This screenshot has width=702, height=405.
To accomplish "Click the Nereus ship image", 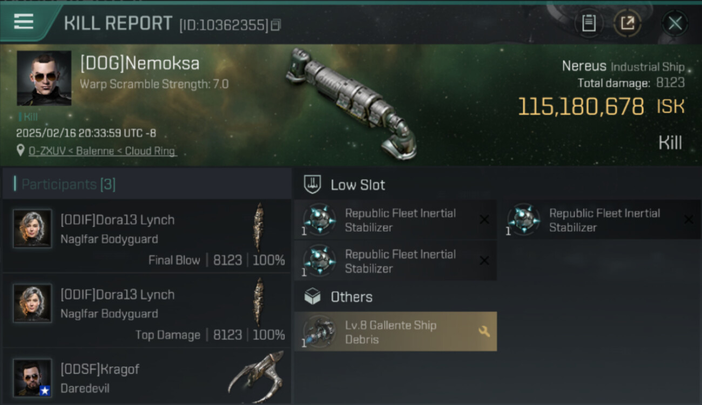I will click(351, 103).
